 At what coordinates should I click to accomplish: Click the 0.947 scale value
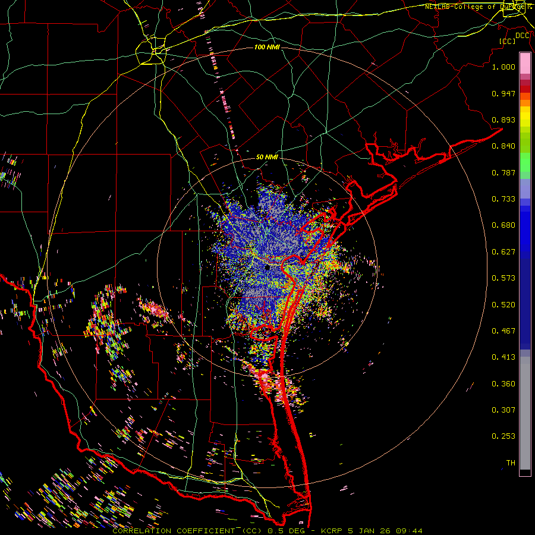(x=503, y=93)
